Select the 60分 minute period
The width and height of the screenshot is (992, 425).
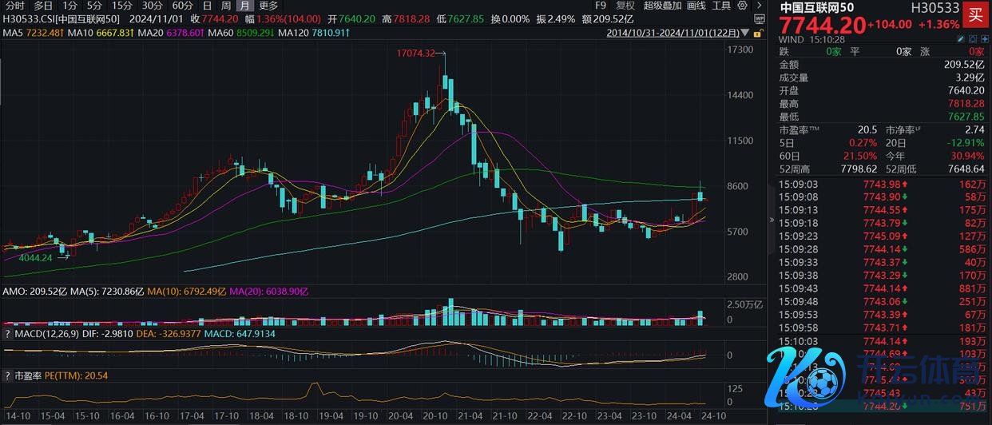coord(182,6)
